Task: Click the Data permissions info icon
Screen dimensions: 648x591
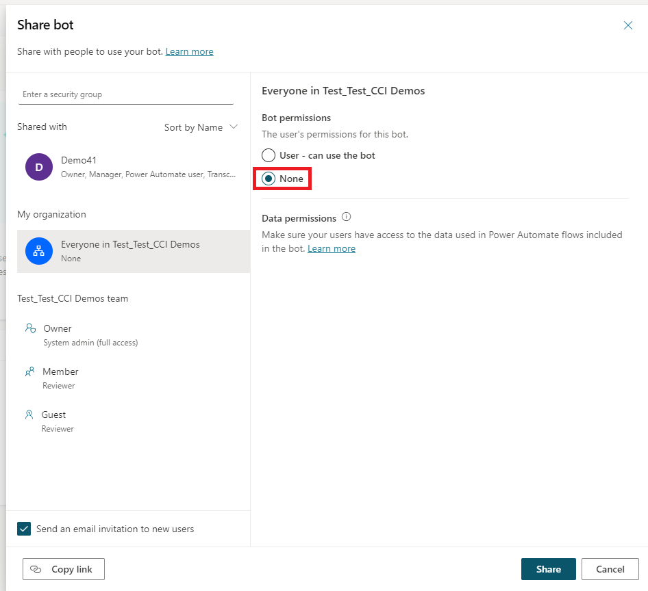Action: click(347, 217)
